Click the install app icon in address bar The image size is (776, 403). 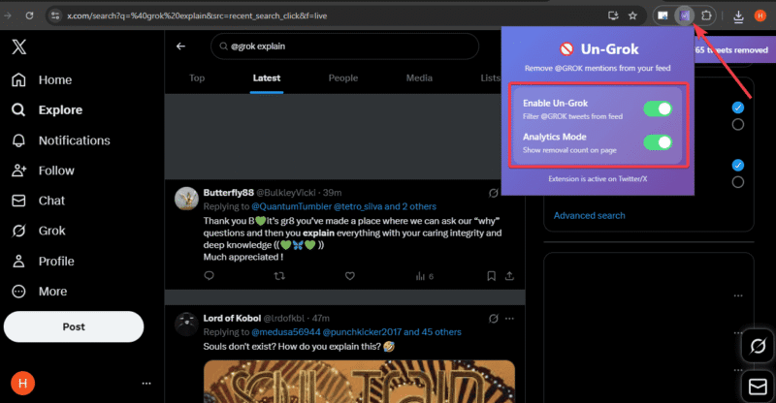(613, 15)
